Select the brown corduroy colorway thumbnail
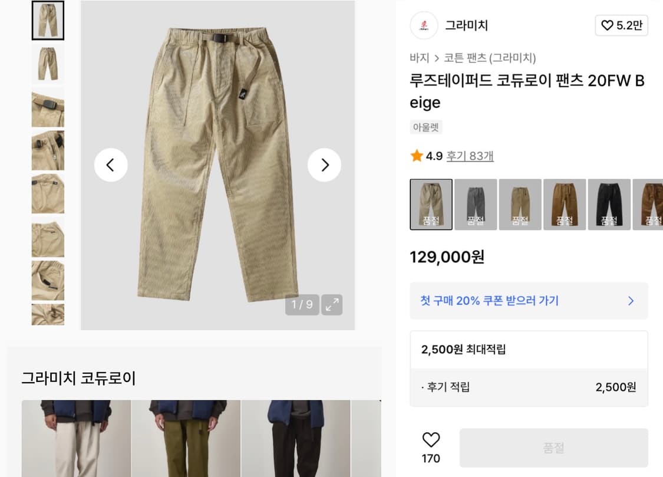 (564, 204)
